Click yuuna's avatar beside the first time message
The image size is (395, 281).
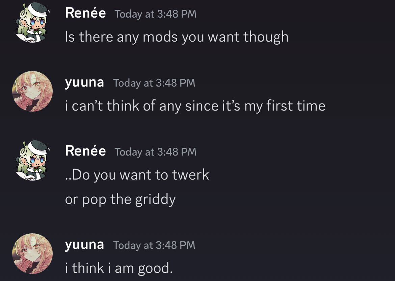(x=32, y=91)
